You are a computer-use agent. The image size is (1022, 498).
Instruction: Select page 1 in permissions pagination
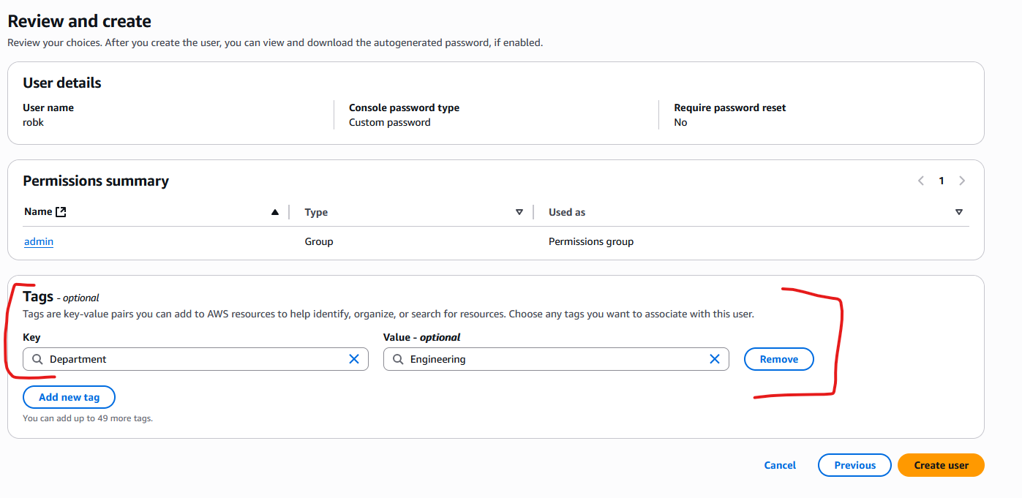[942, 181]
